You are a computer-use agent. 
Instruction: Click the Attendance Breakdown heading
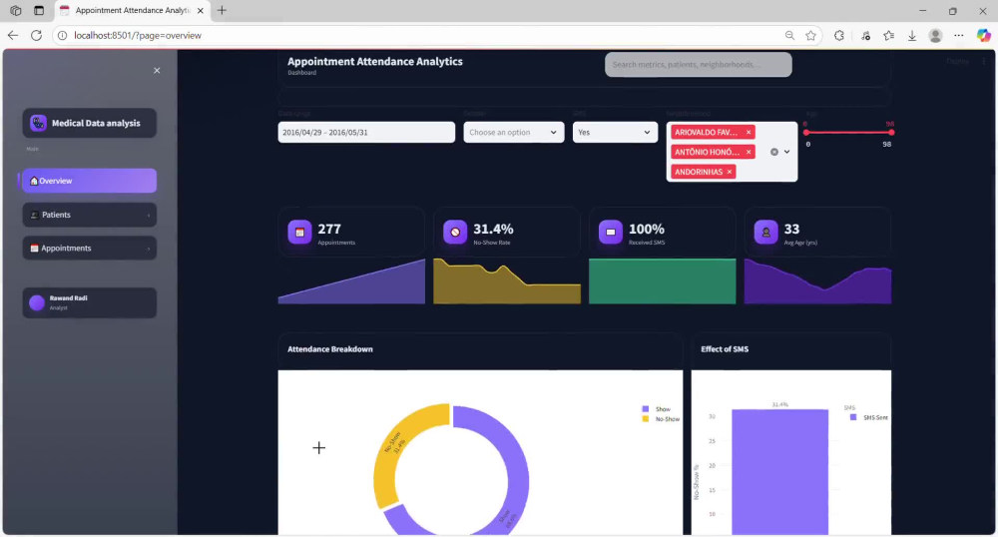[x=329, y=349]
